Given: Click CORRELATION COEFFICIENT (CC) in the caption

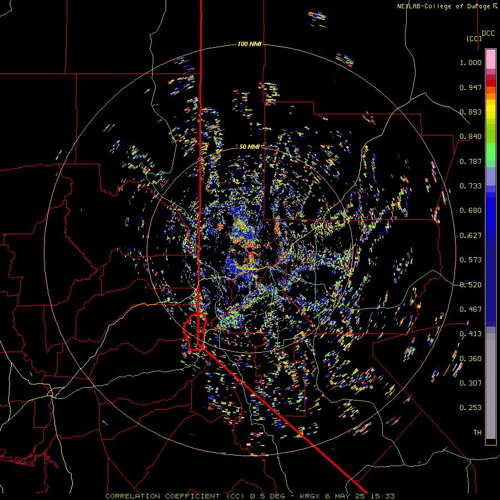Looking at the screenshot, I should tap(175, 496).
